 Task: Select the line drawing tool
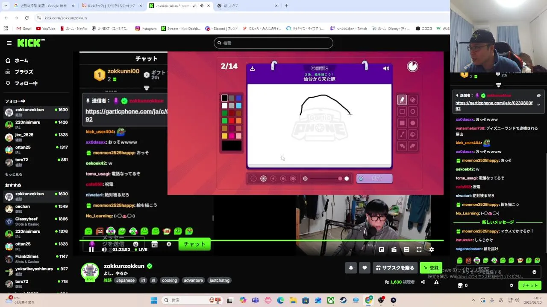[x=402, y=134]
